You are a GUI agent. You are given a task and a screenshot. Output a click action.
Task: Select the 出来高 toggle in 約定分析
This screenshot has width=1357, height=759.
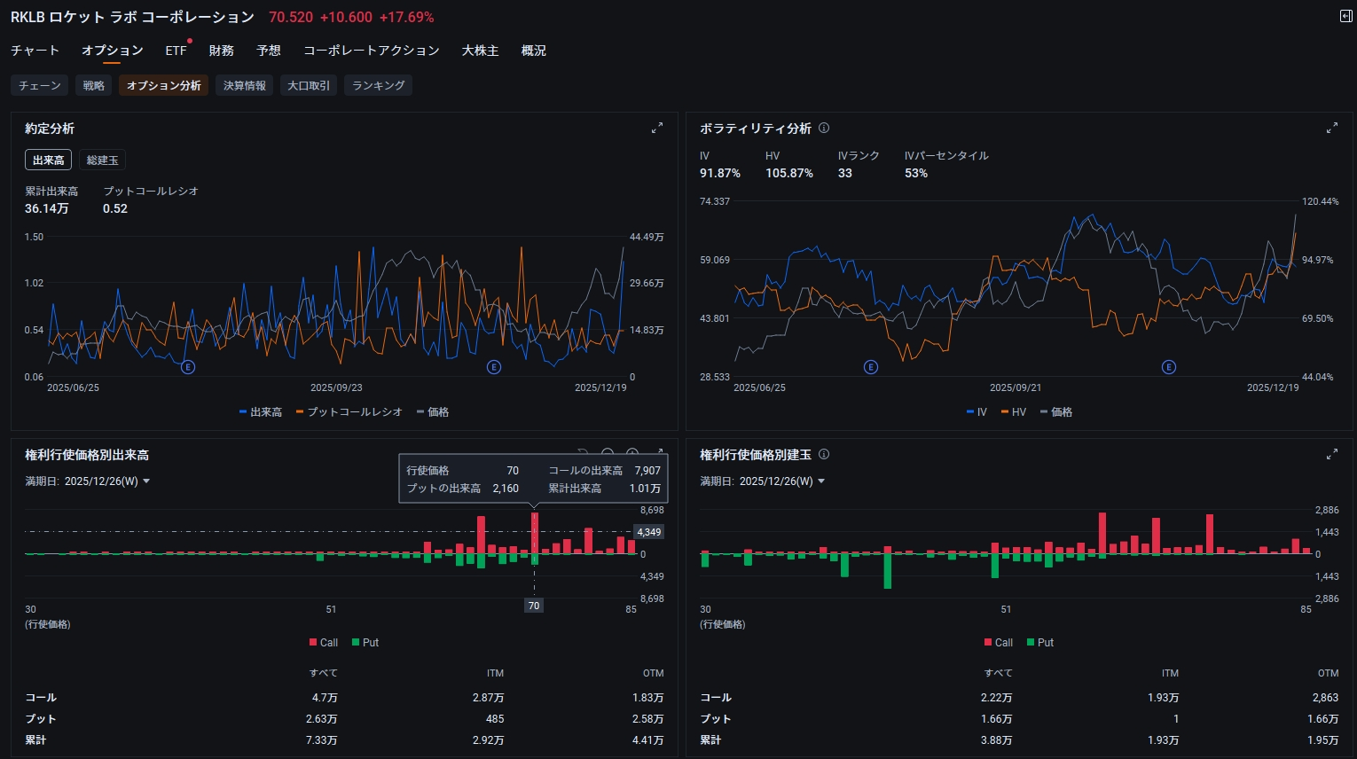tap(49, 160)
